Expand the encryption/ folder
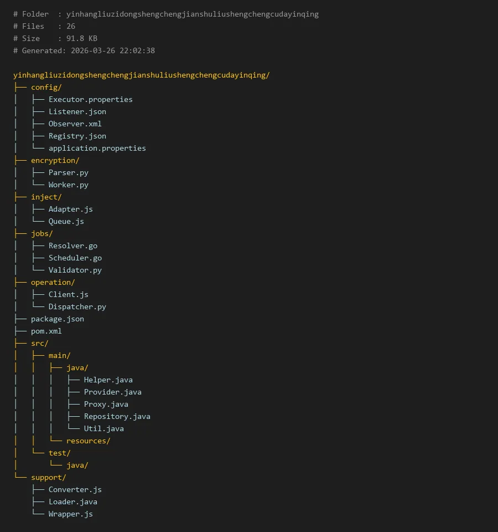 click(x=55, y=160)
